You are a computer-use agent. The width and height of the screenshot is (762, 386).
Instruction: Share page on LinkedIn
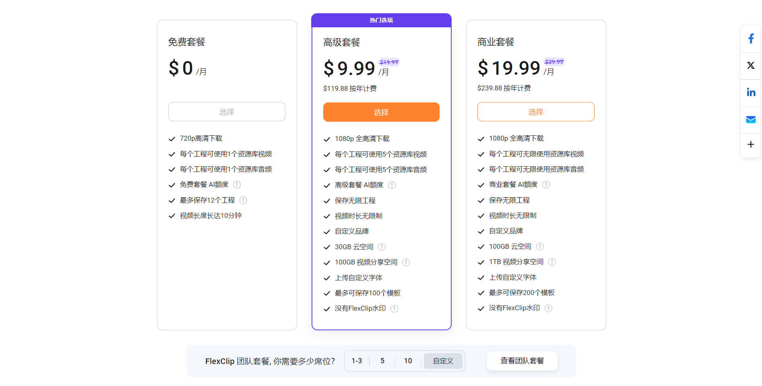751,92
